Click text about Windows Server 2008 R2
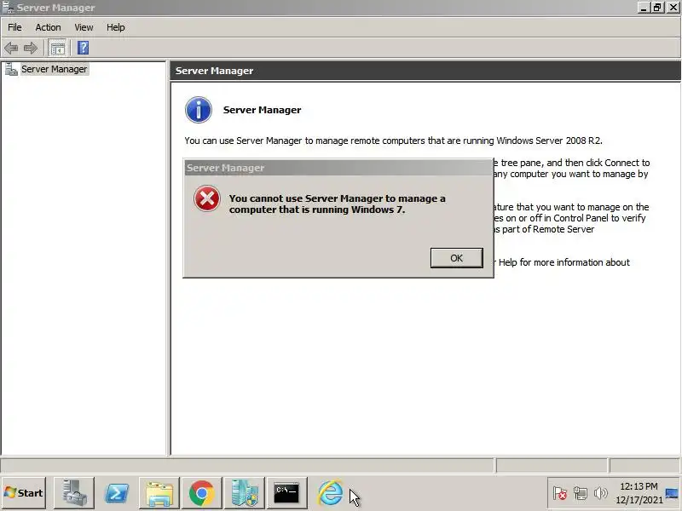This screenshot has height=511, width=682. click(393, 141)
